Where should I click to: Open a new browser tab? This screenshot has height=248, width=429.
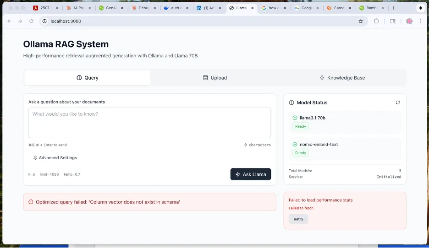393,8
